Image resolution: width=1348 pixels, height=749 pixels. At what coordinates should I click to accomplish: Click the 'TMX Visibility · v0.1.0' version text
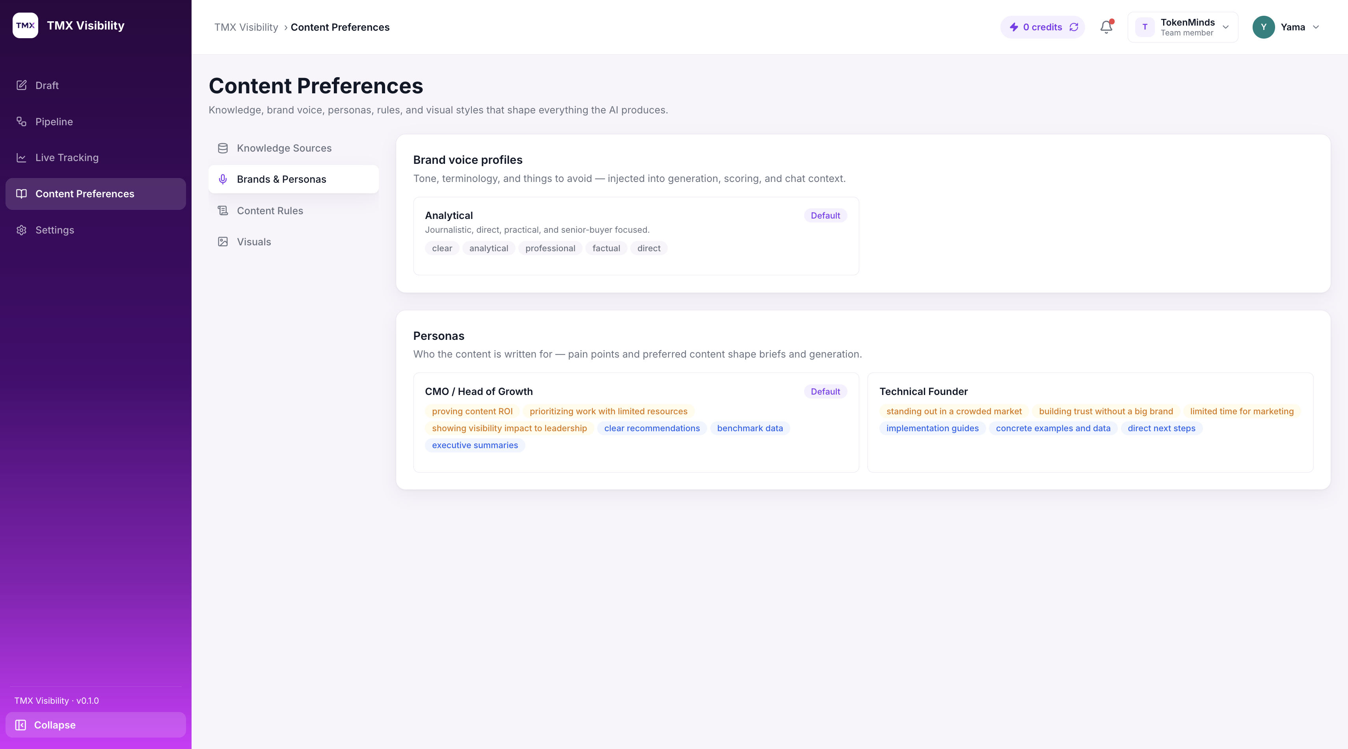coord(56,701)
